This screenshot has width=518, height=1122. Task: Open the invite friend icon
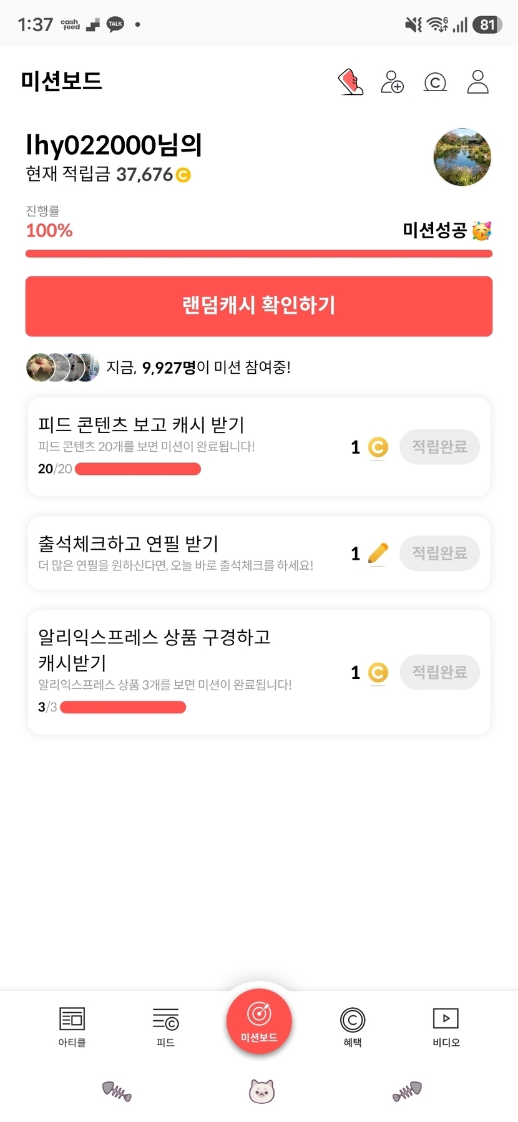393,82
